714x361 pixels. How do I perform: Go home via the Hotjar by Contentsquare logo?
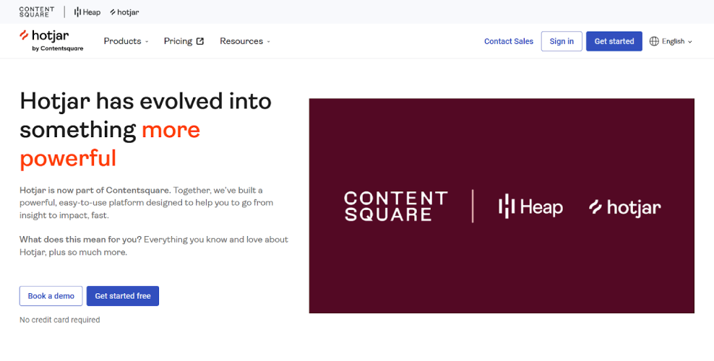[x=51, y=40]
